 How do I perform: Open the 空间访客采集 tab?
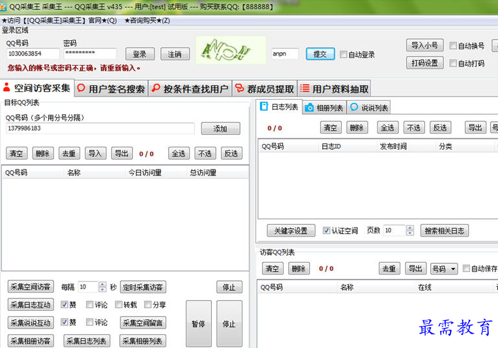(37, 88)
